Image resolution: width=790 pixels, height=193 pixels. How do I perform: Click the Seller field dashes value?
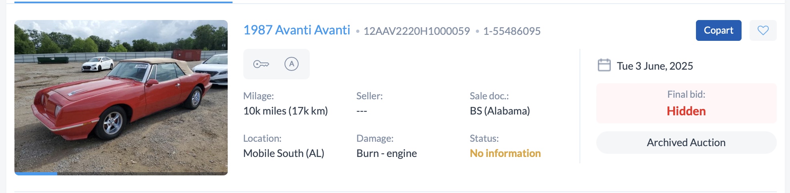coord(361,111)
